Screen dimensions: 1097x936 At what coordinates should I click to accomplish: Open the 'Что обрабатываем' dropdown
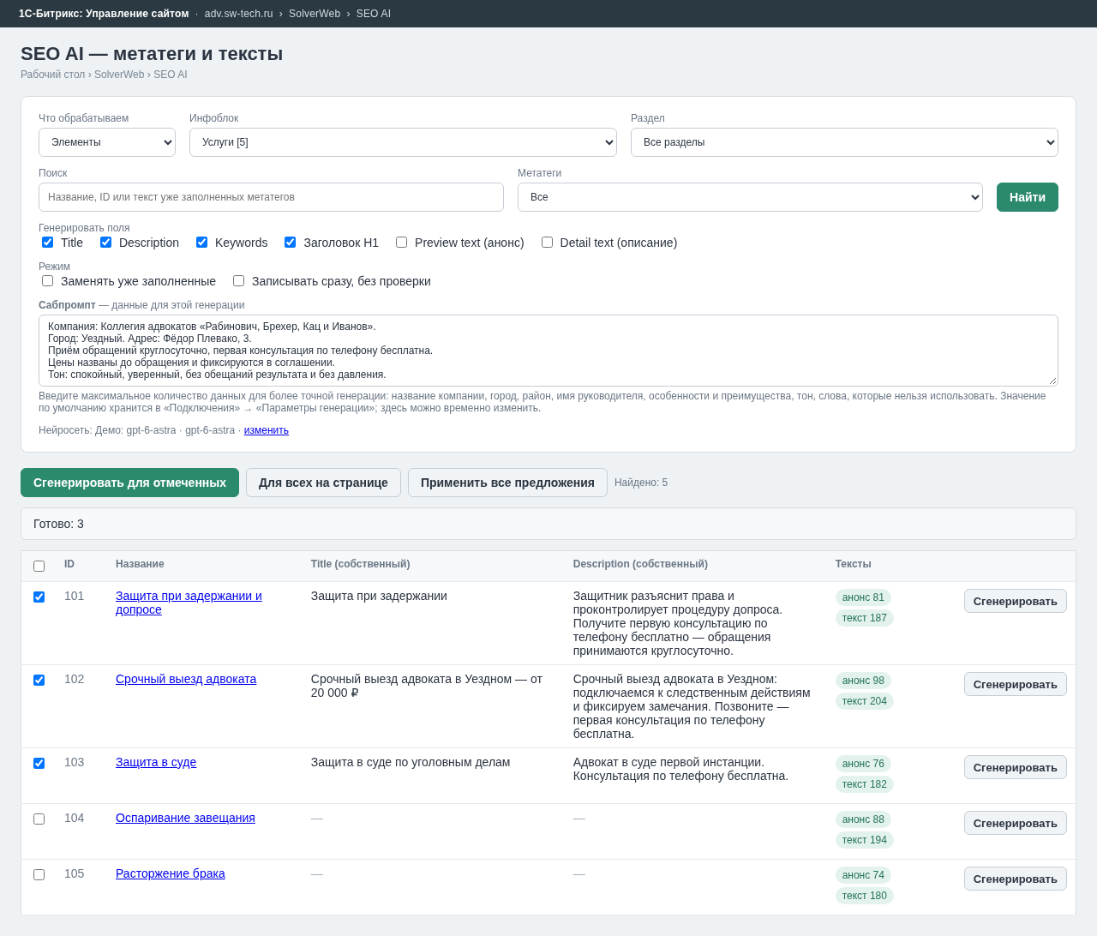point(107,142)
